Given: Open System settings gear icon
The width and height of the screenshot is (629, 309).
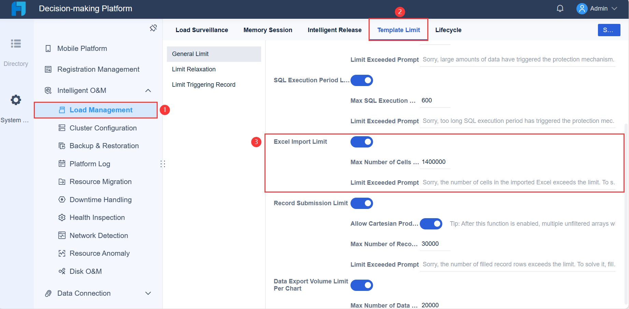Looking at the screenshot, I should (16, 100).
